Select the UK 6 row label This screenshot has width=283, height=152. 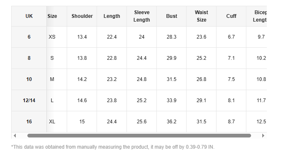[x=29, y=37]
